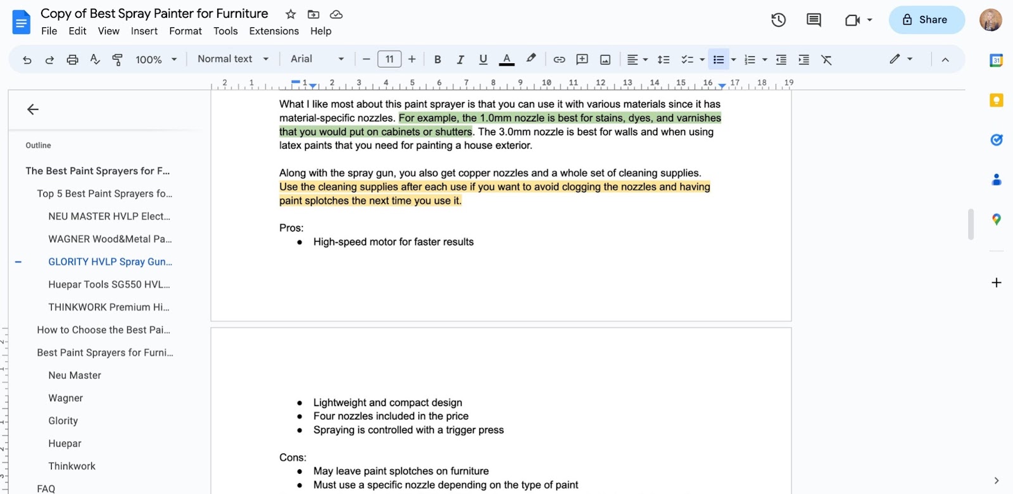
Task: Star the document title
Action: coord(291,14)
